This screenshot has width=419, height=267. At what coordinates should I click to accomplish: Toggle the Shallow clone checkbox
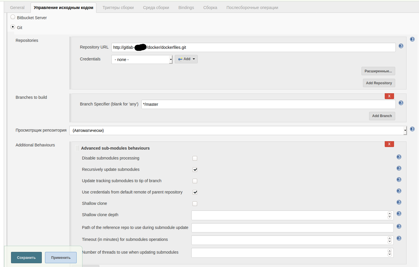pos(195,204)
